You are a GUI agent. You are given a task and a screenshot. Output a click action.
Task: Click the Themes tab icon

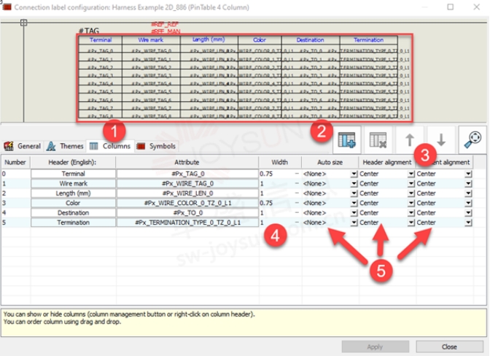(x=51, y=146)
